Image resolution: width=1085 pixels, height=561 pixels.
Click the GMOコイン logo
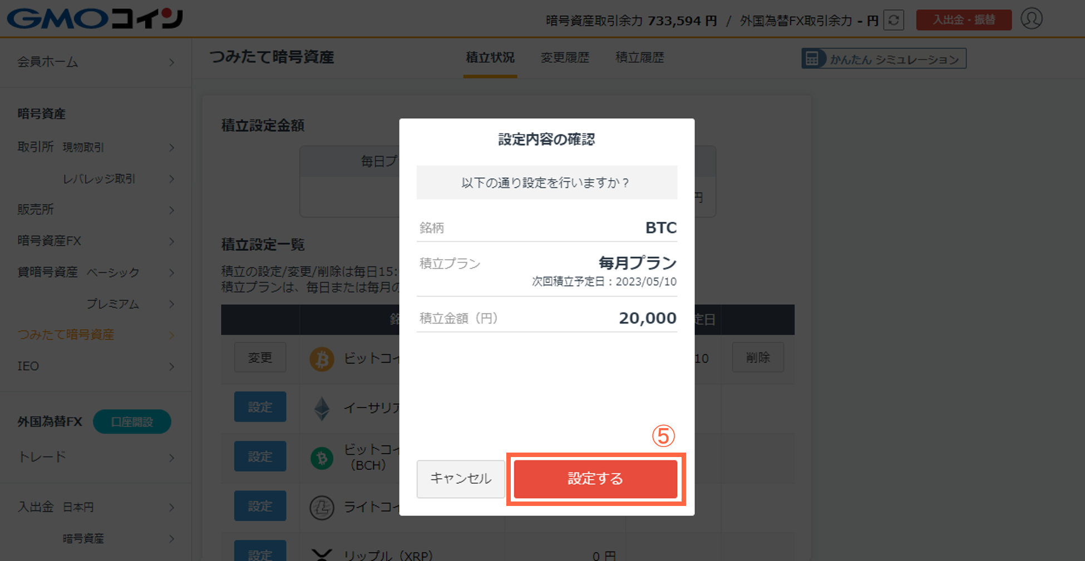coord(95,18)
